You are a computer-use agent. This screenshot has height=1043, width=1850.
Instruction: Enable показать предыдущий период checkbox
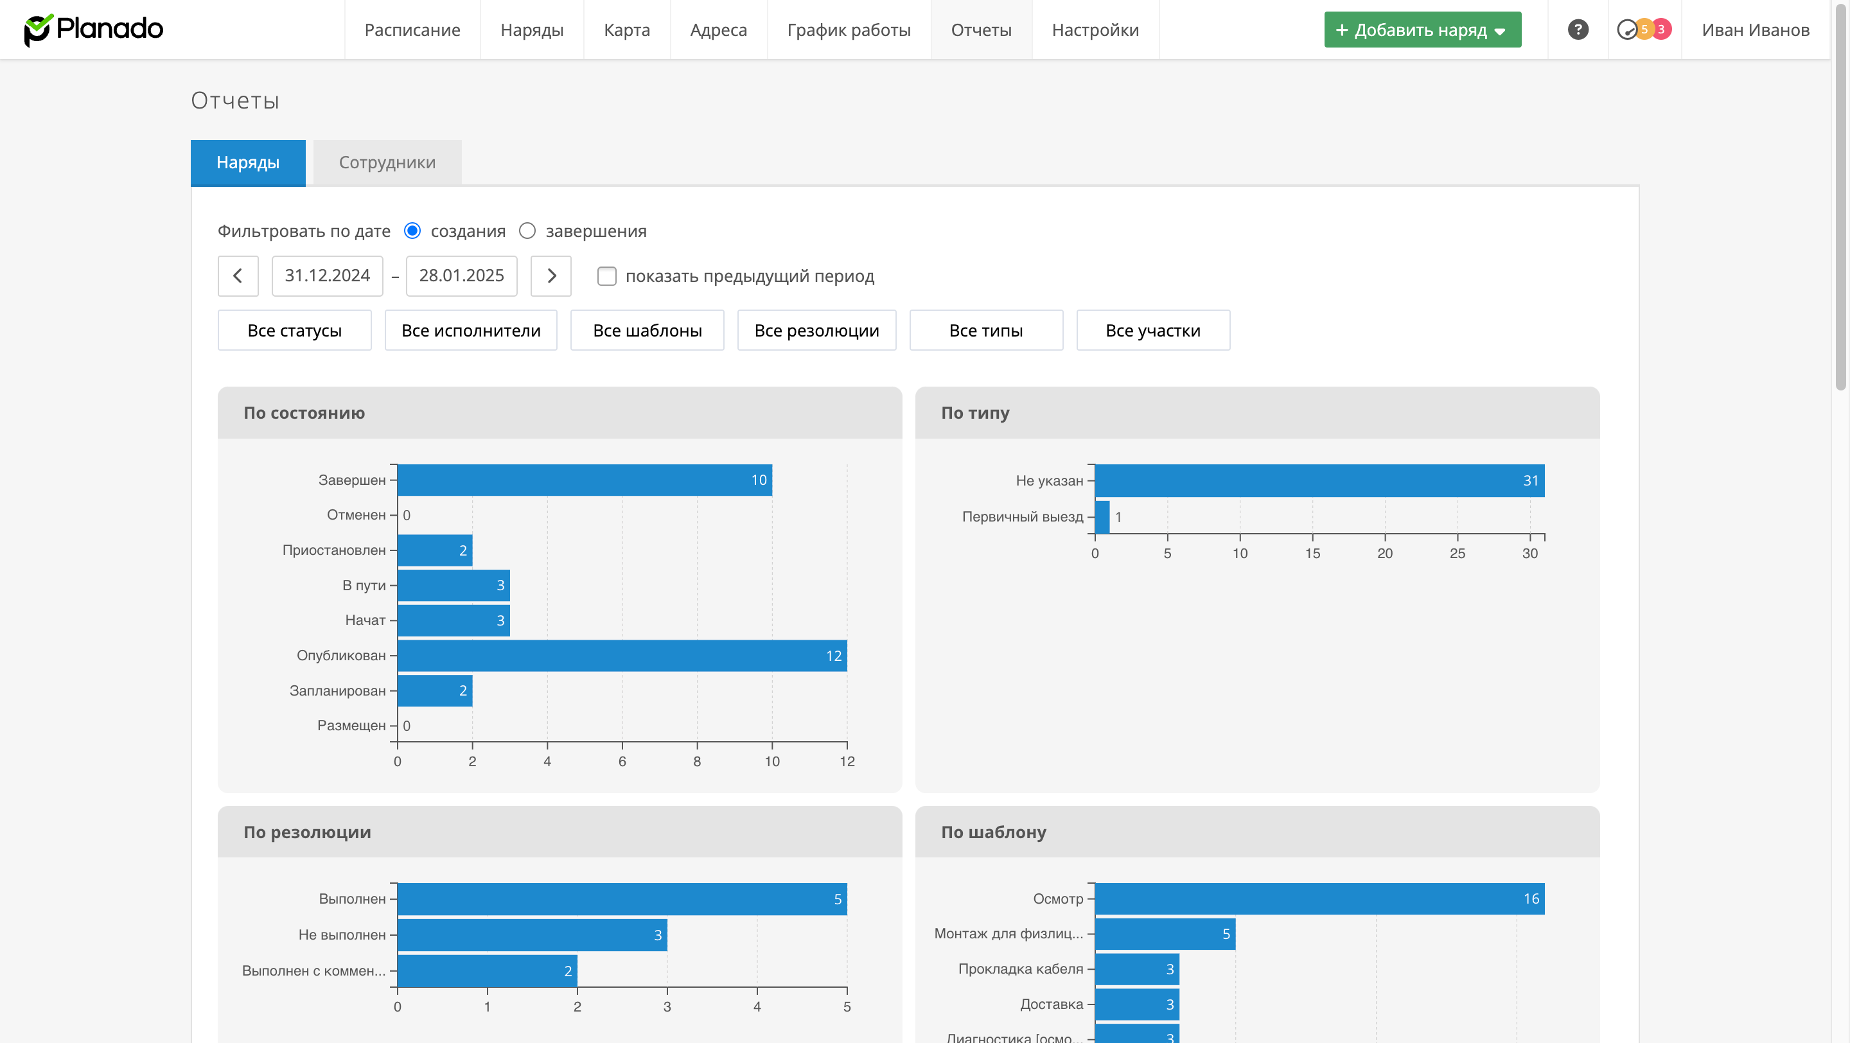pyautogui.click(x=607, y=276)
